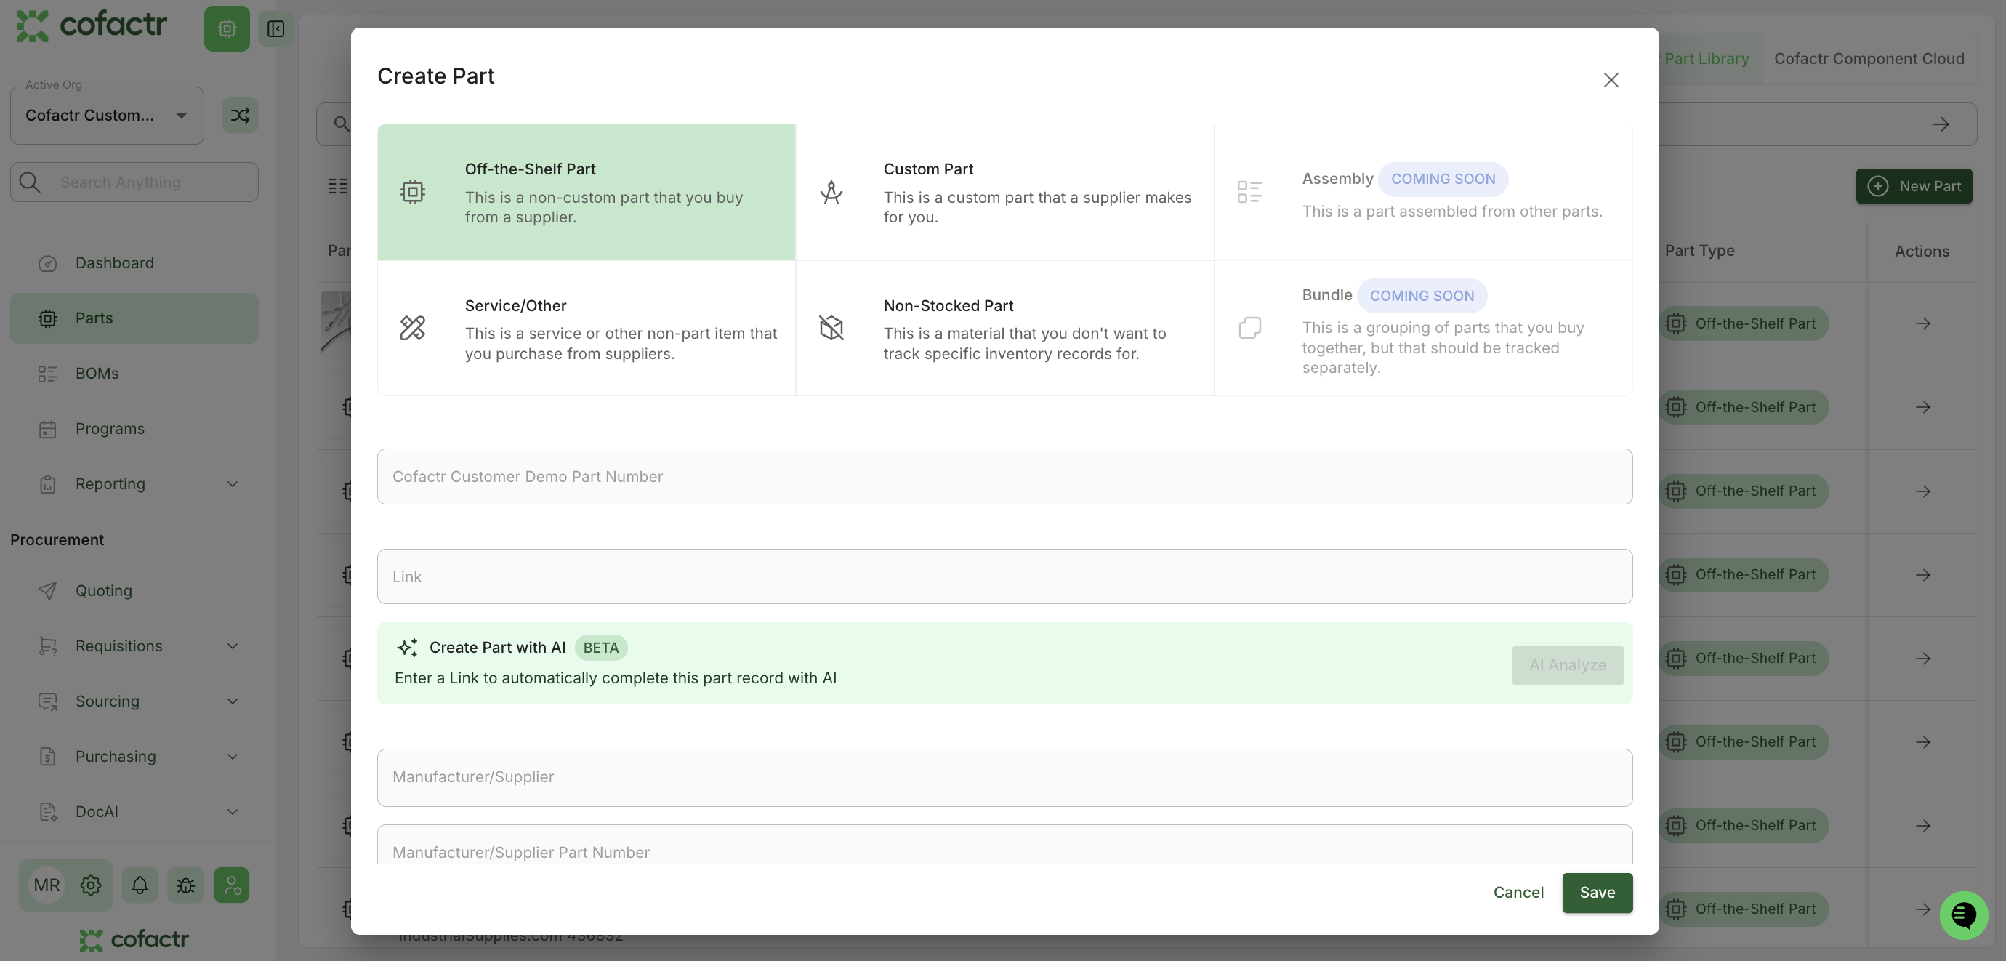
Task: Click the Procurement section heading
Action: point(57,539)
